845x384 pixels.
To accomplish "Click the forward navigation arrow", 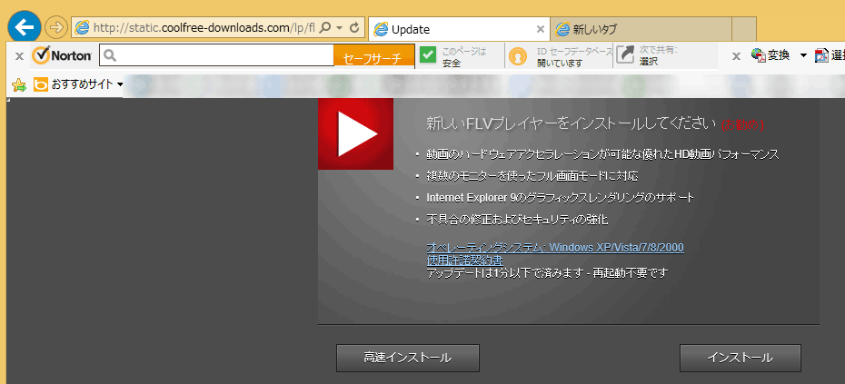I will click(55, 27).
